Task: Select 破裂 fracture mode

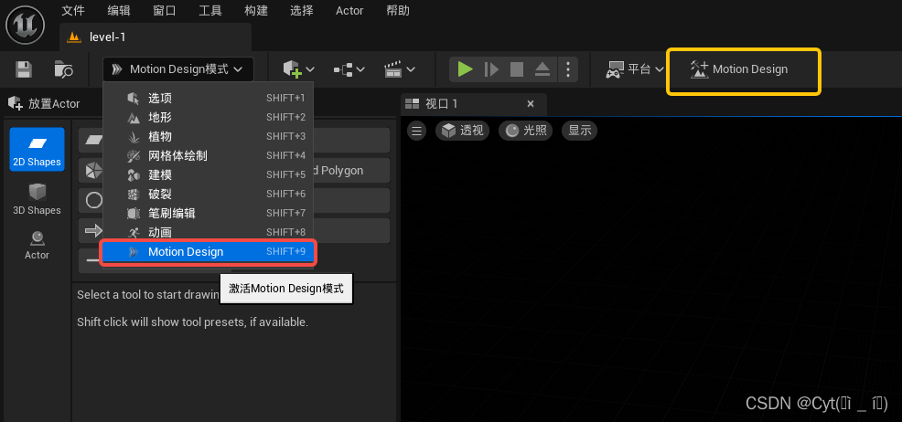Action: tap(208, 194)
